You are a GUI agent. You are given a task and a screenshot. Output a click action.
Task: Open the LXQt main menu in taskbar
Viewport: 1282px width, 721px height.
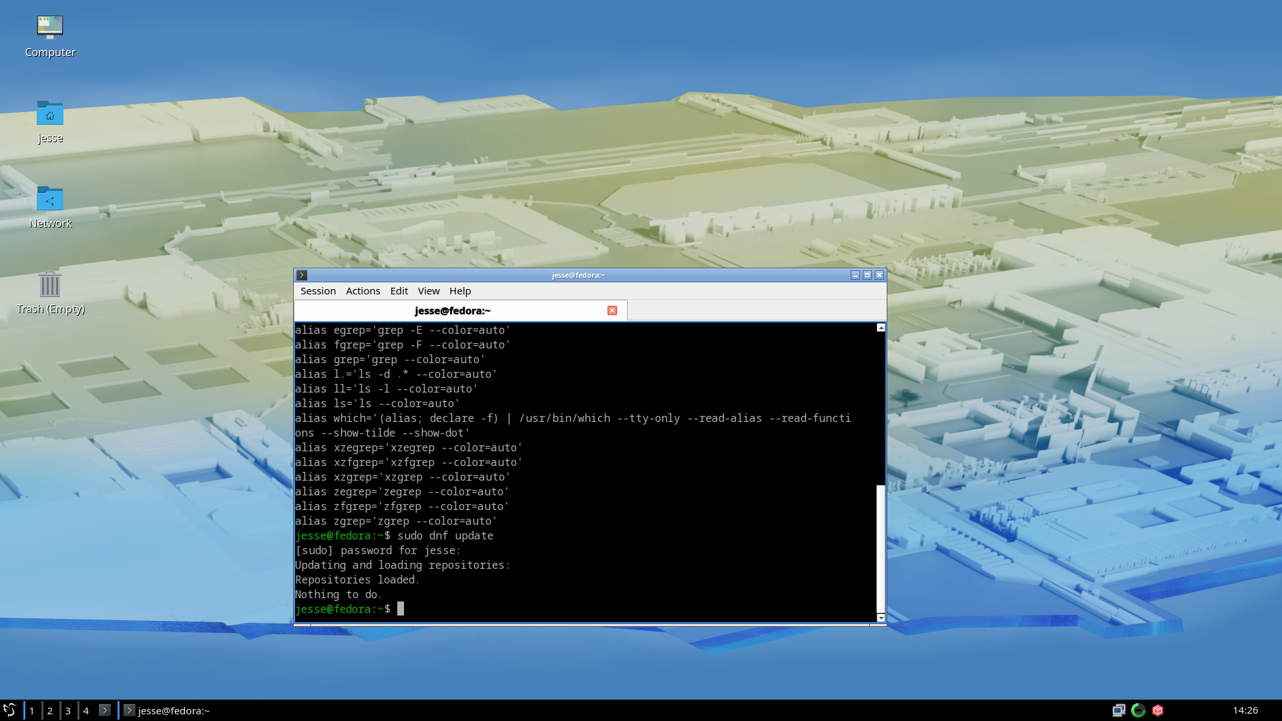click(10, 710)
